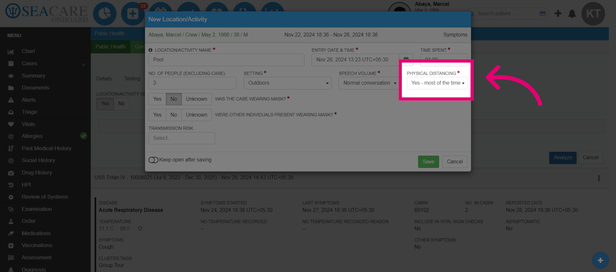Open the Details tab

pos(104,79)
